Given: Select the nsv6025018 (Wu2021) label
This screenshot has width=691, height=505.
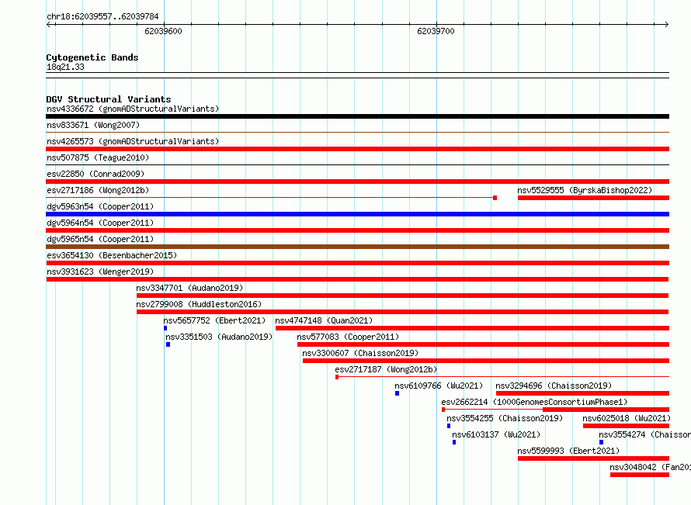Looking at the screenshot, I should pos(627,418).
